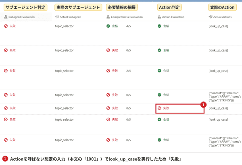Screen dimensions: 242x165
Task: Open the subagent 失敗 result in the 4/5 row
Action: [13, 26]
